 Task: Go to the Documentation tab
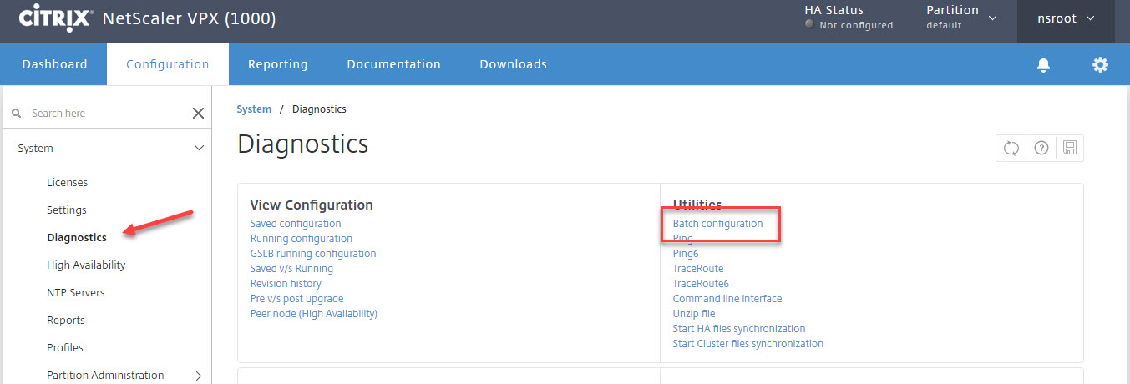(x=393, y=64)
